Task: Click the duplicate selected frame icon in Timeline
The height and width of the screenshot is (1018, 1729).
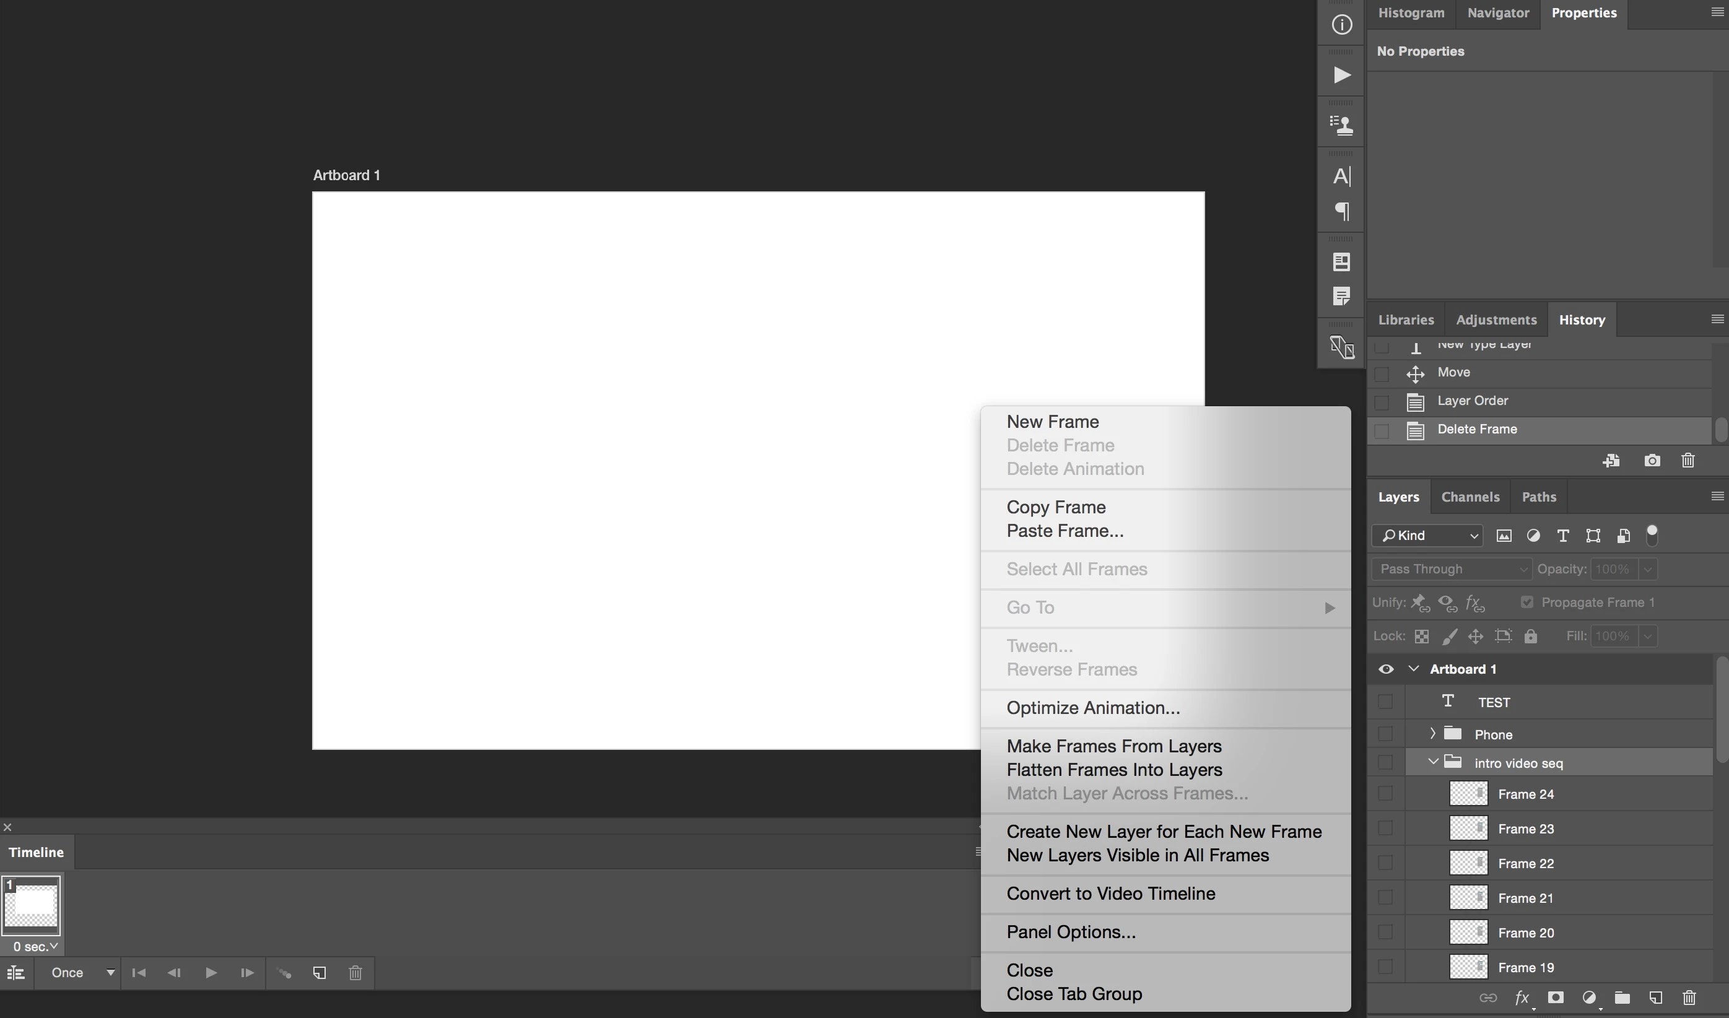Action: point(319,973)
